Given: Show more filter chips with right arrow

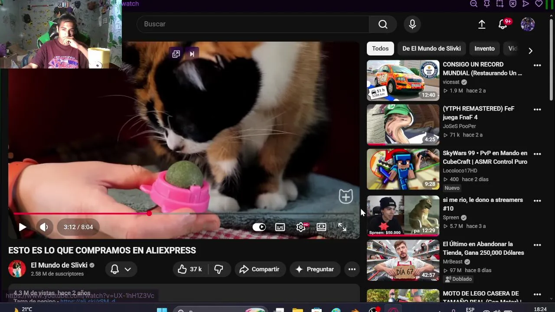Looking at the screenshot, I should tap(530, 51).
